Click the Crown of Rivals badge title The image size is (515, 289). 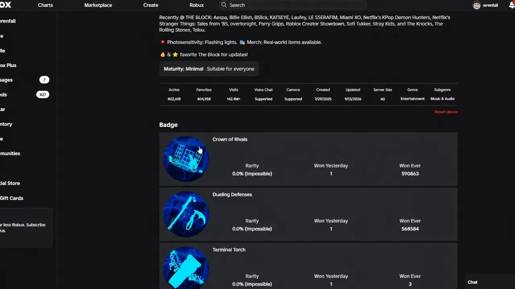tap(230, 139)
